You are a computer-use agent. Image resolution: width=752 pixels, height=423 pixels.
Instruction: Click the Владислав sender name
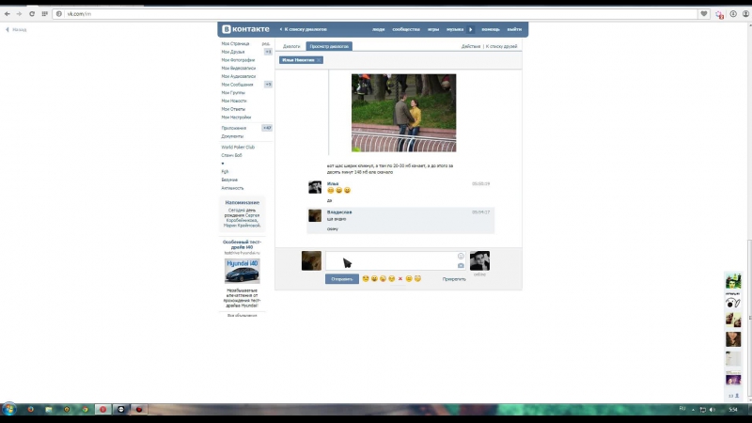(339, 212)
